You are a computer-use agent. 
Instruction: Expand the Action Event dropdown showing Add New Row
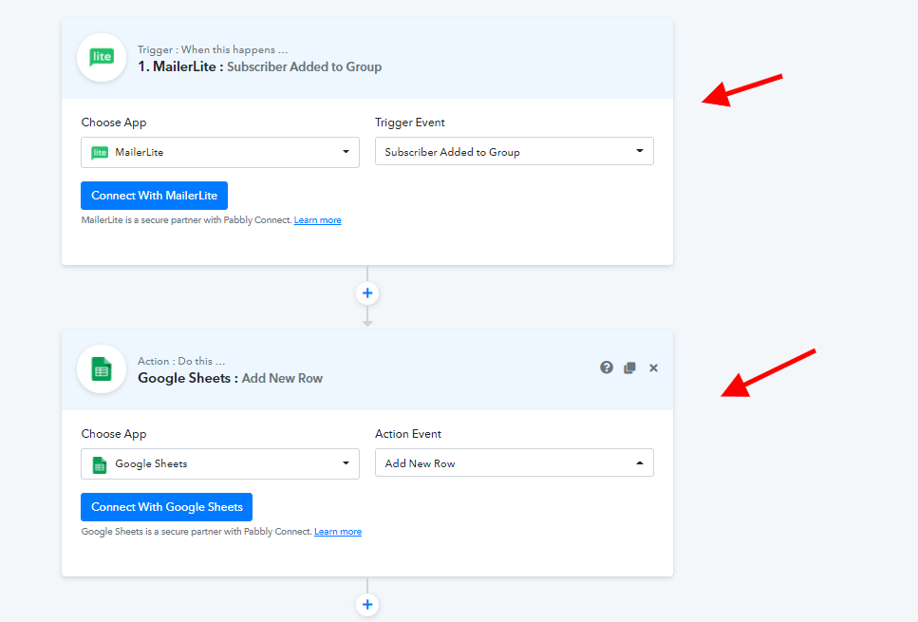point(514,463)
